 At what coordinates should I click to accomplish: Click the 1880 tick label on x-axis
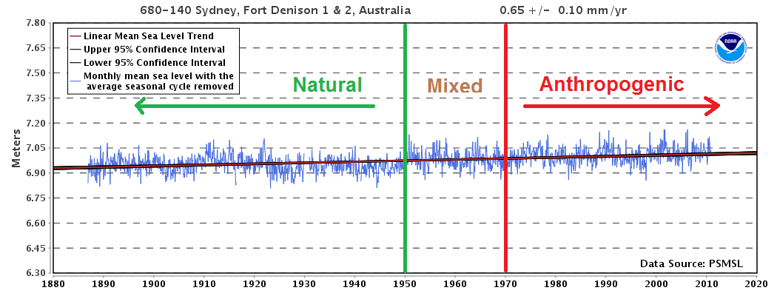point(53,283)
